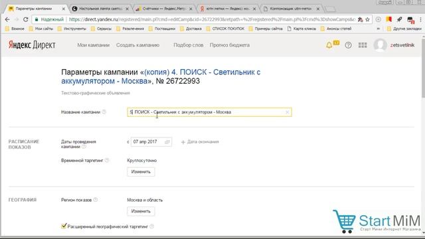Click the start date field 07 апр 2017
Screen dimensions: 425x239
tap(151, 142)
